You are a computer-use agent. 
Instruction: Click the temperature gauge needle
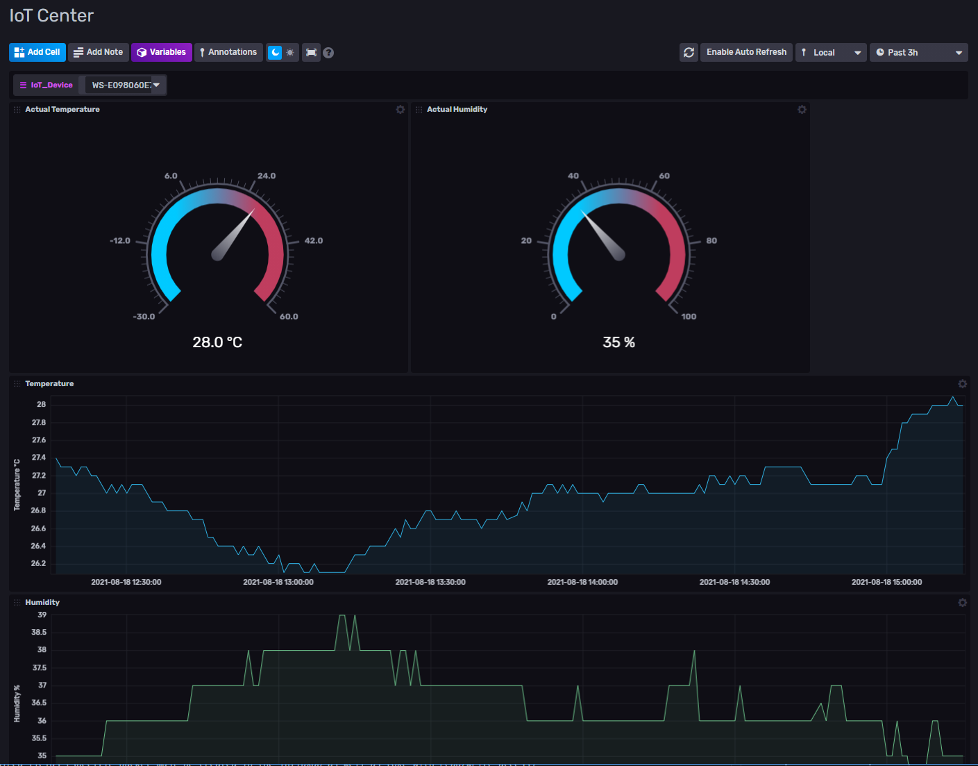coord(233,235)
